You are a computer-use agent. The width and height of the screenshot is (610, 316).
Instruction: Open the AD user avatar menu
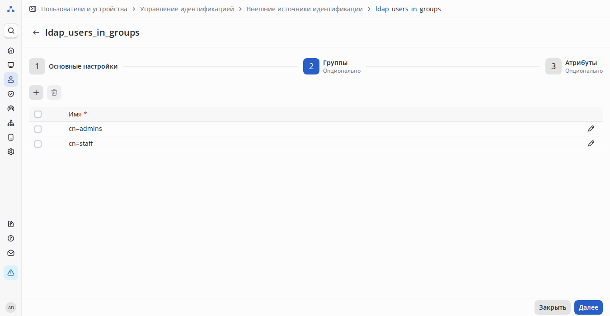tap(11, 307)
